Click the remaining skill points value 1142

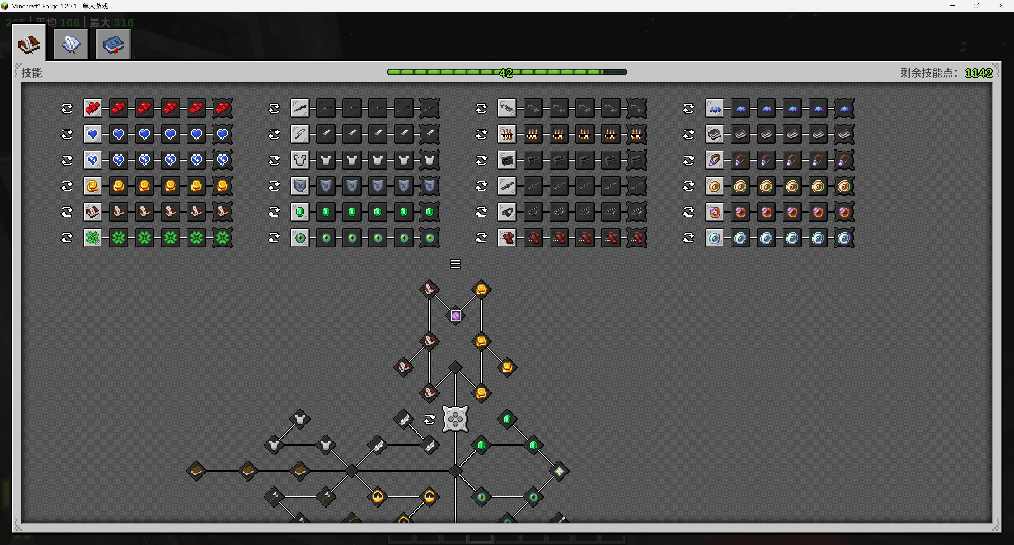click(x=979, y=72)
